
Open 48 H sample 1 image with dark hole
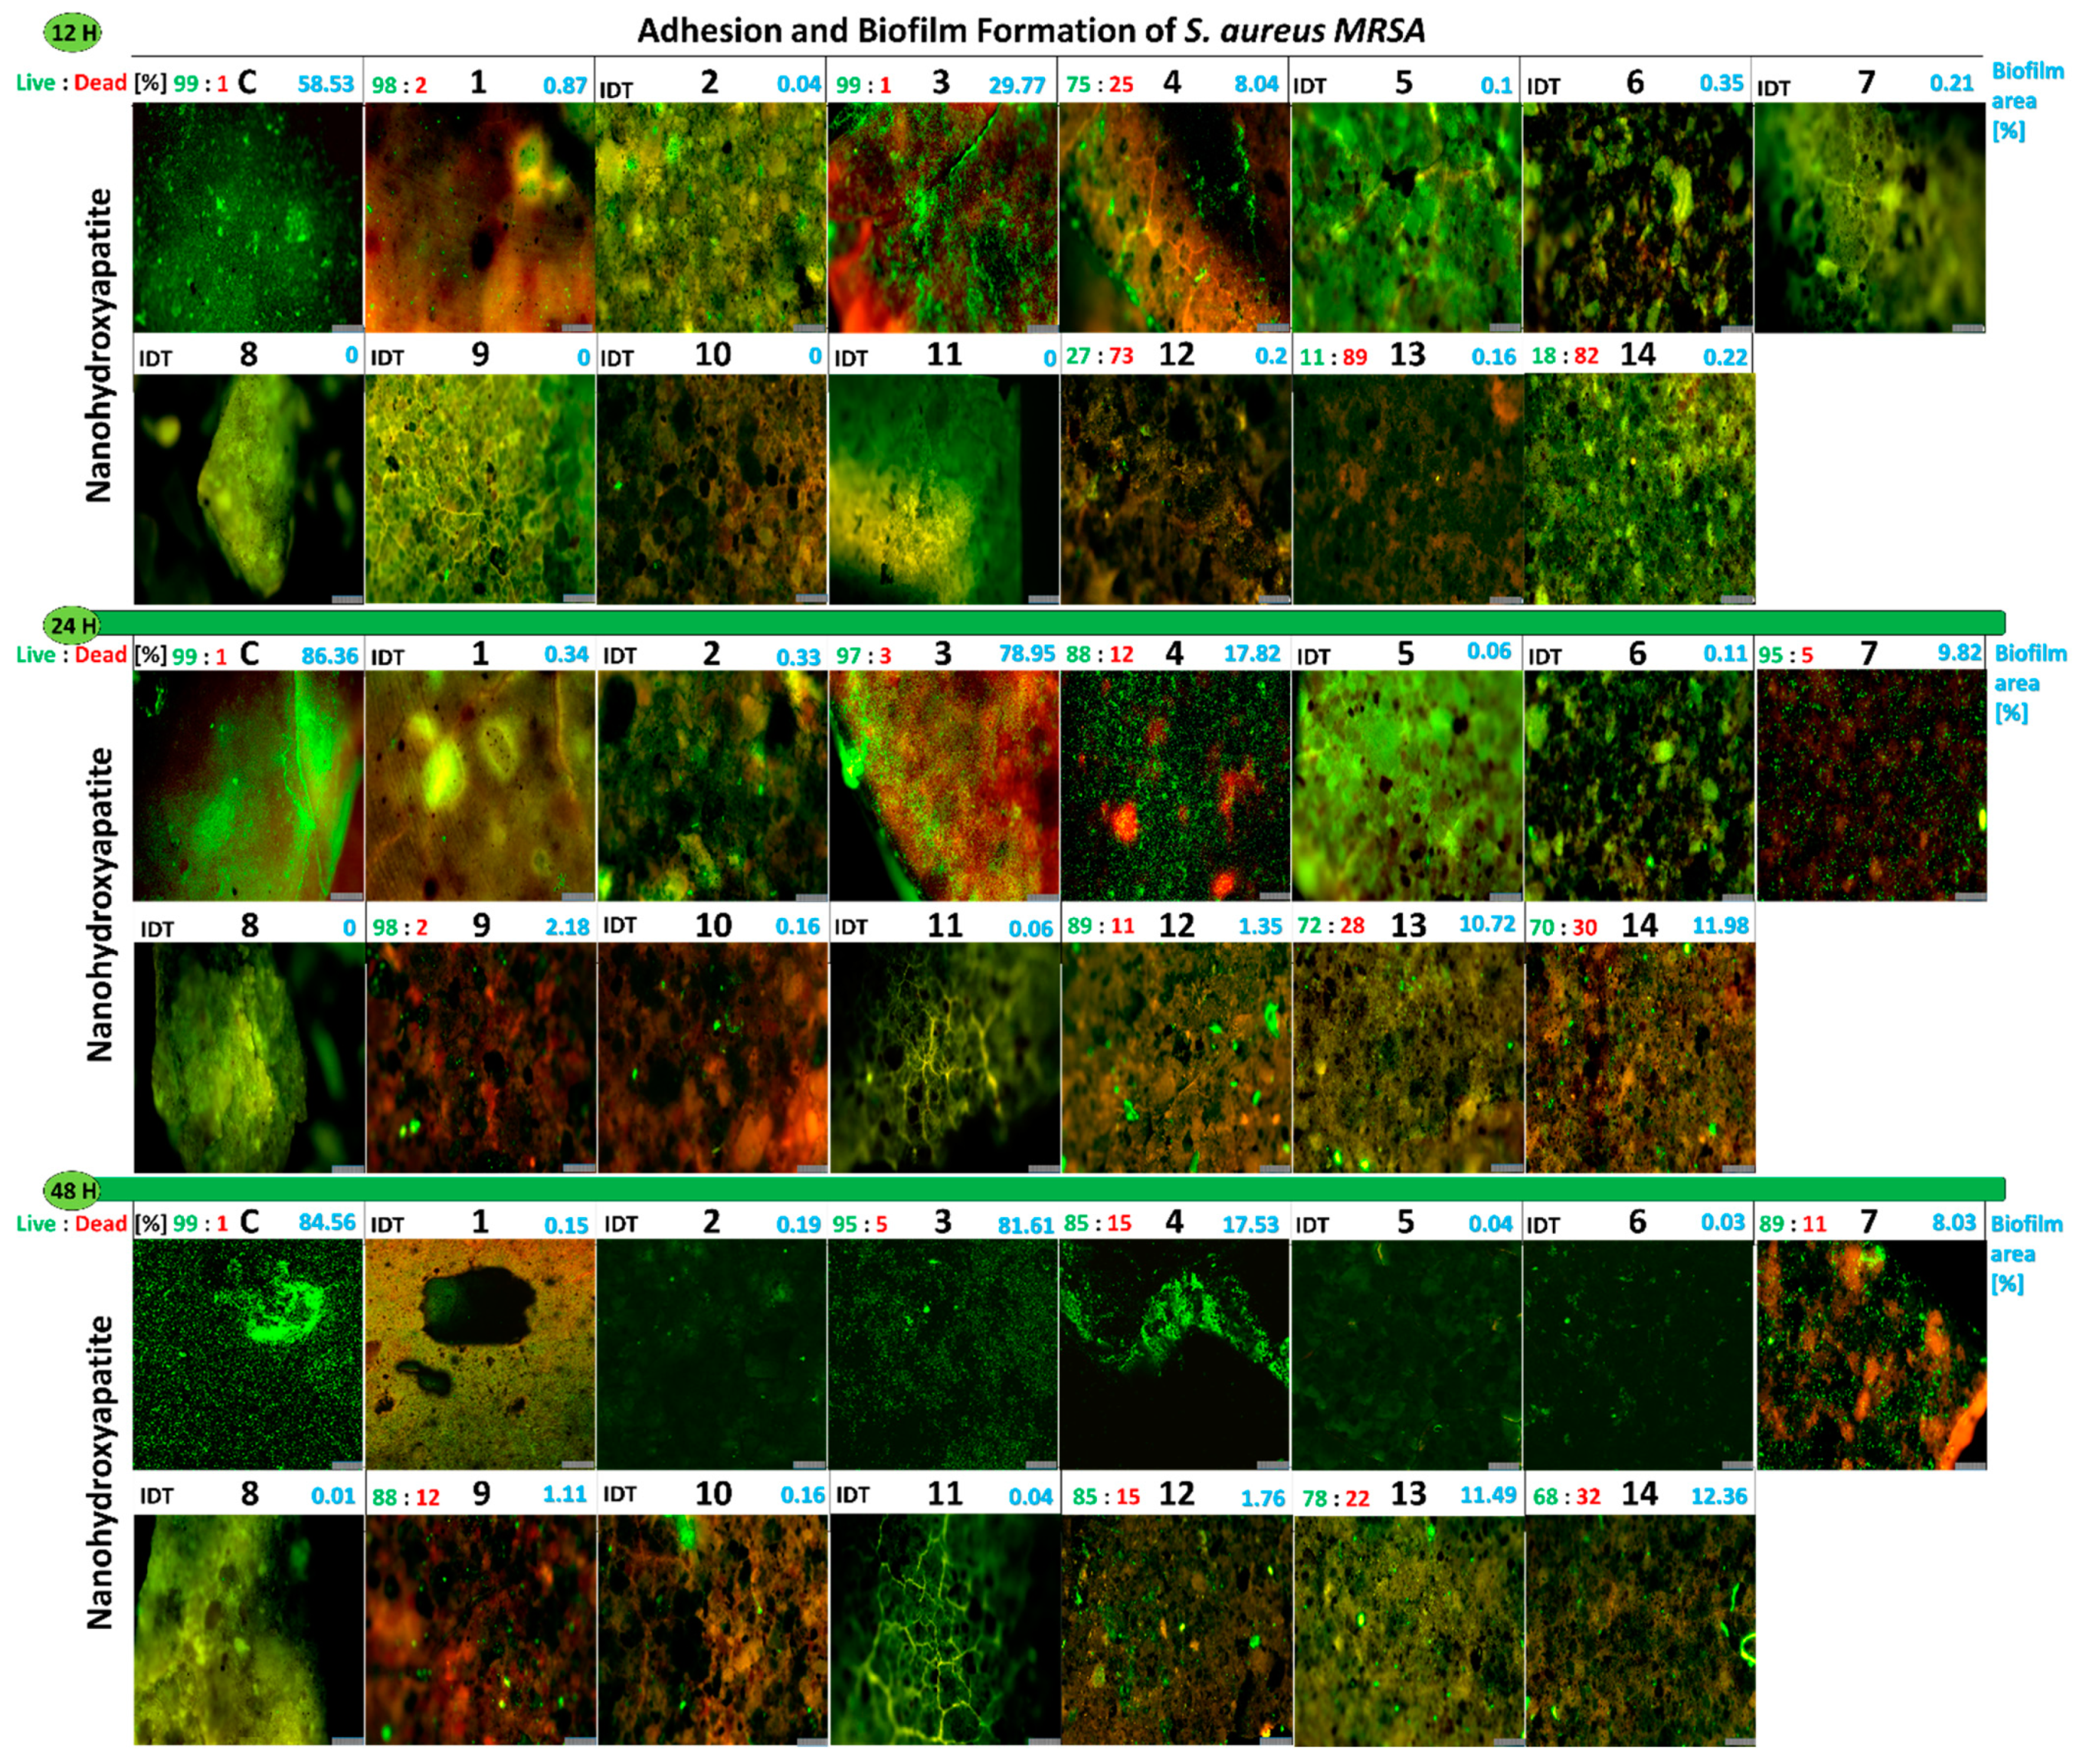[480, 1353]
